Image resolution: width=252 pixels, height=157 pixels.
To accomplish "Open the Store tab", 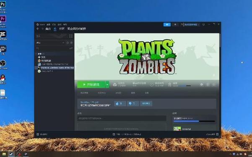I will [48, 29].
